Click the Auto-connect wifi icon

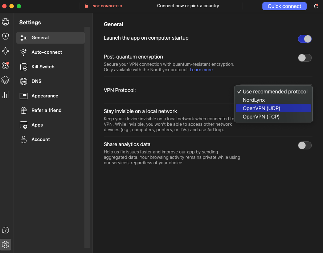pyautogui.click(x=24, y=52)
